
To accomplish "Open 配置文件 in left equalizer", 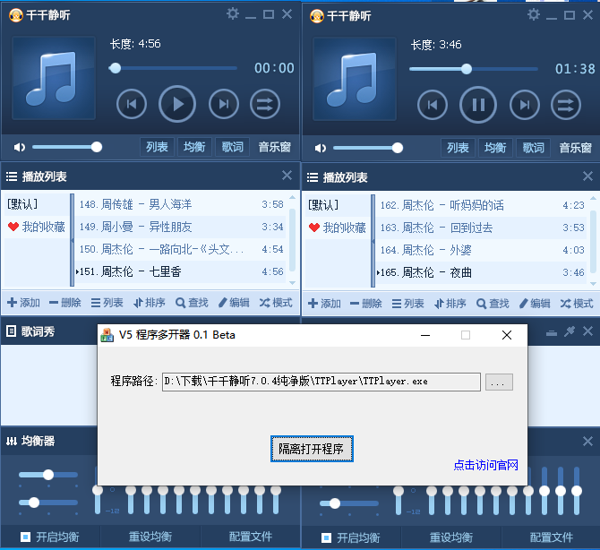I will [x=250, y=537].
